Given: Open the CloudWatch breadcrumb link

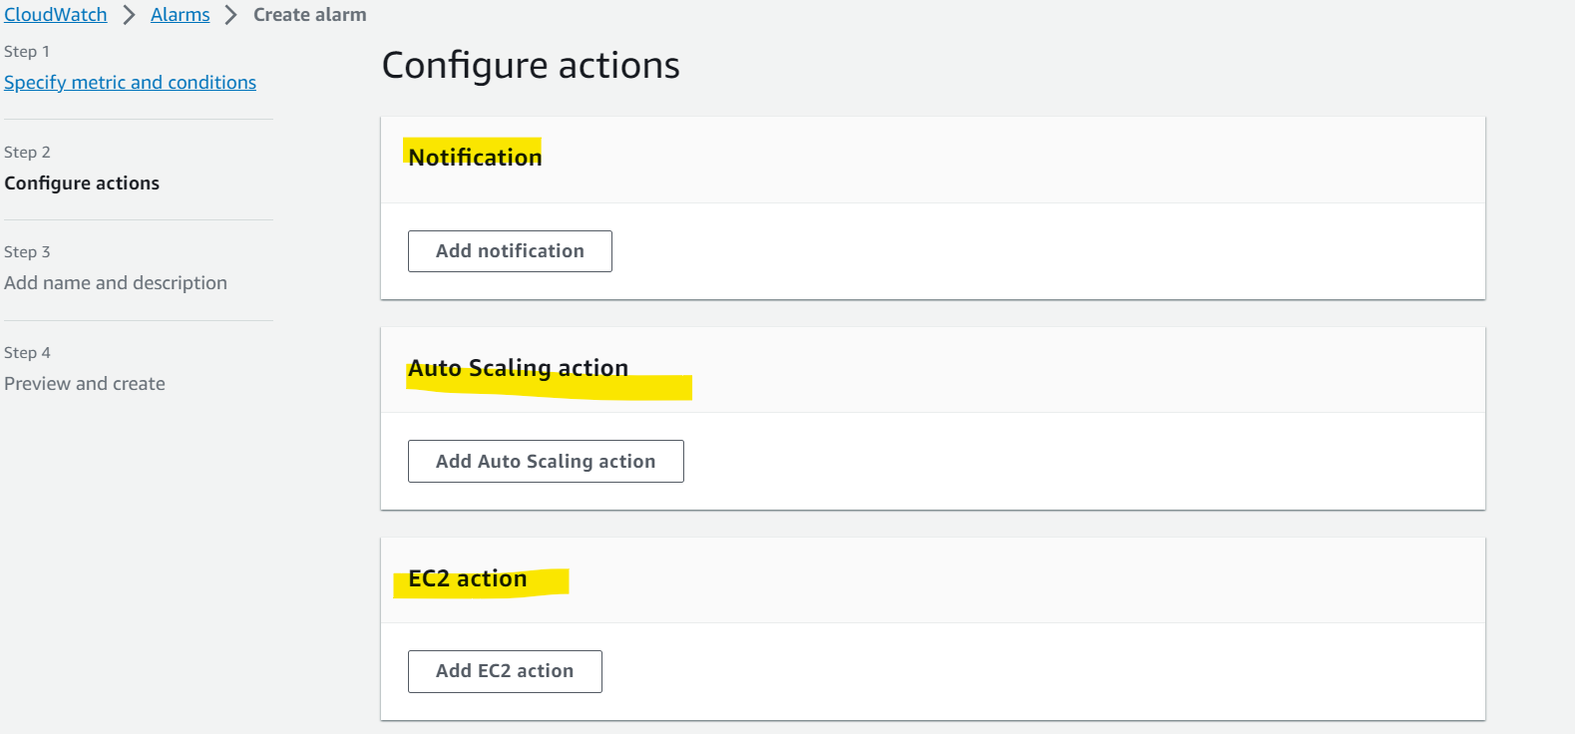Looking at the screenshot, I should point(55,15).
